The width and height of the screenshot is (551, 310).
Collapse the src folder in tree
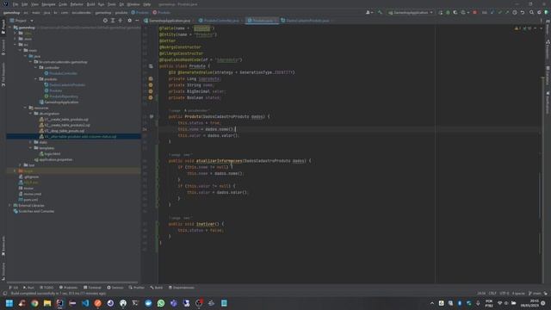coord(15,45)
